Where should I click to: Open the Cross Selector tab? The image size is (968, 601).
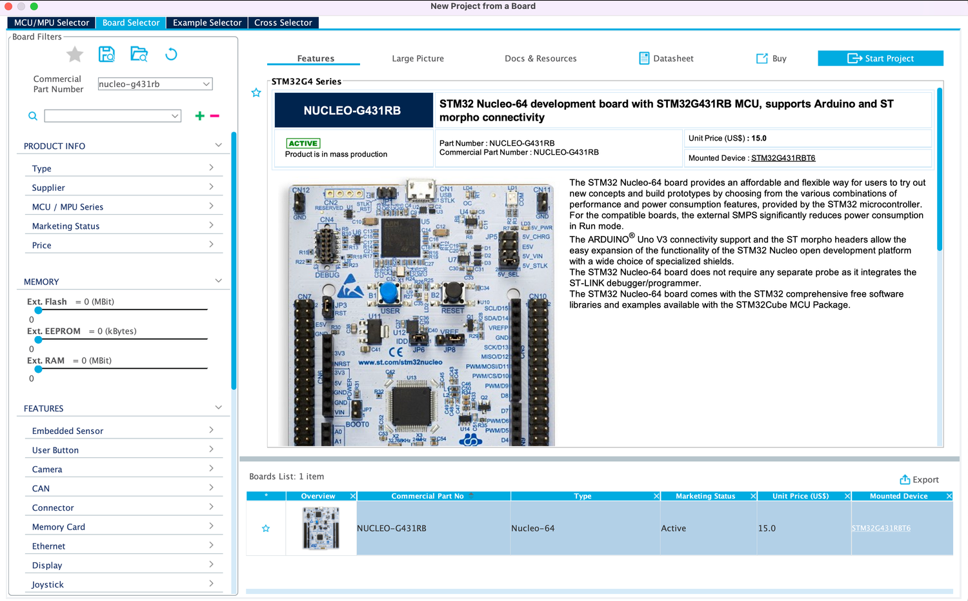(x=283, y=23)
